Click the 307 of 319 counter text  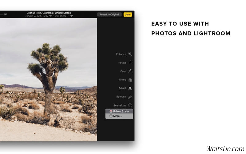click(61, 16)
